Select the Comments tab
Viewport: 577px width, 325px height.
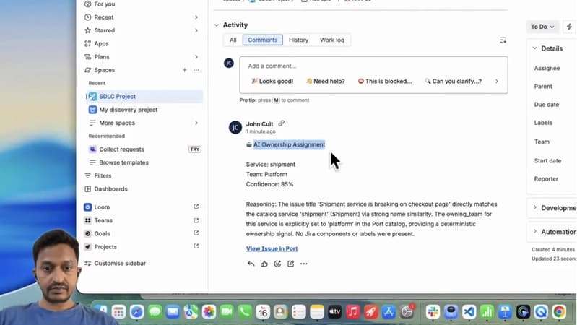(x=262, y=40)
